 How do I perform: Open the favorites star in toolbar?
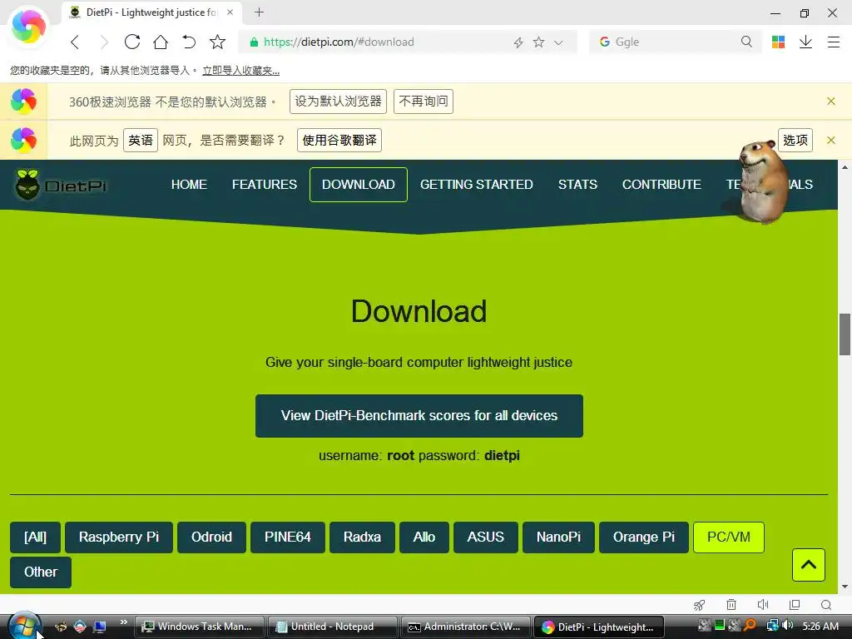[x=217, y=42]
